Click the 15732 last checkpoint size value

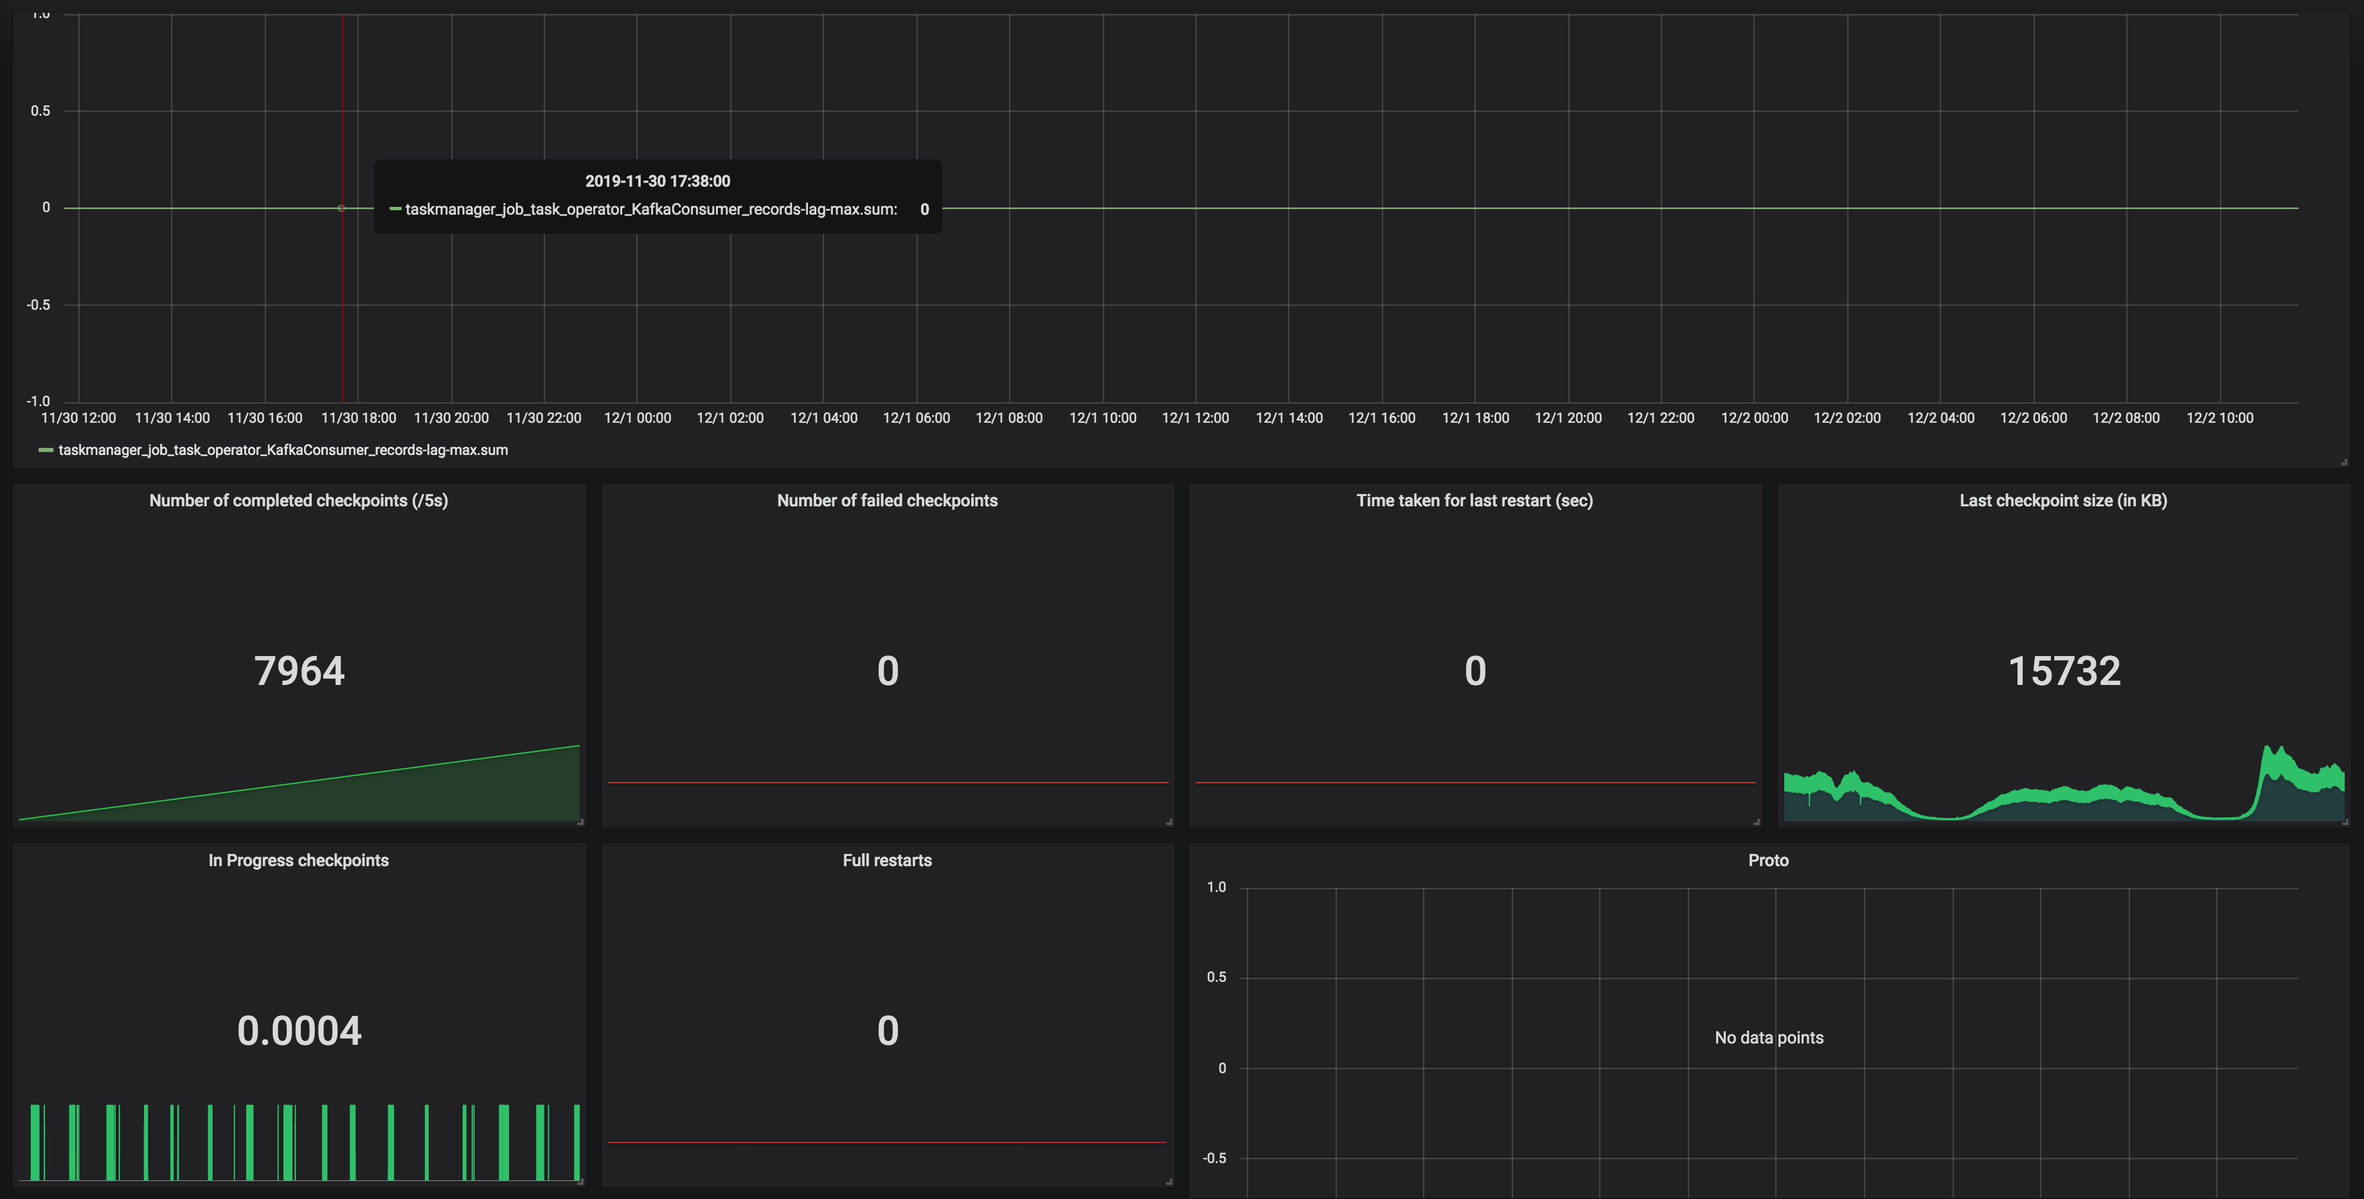(2063, 671)
